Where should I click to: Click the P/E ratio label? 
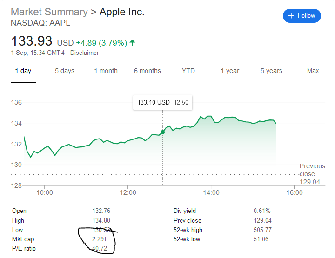(x=24, y=248)
